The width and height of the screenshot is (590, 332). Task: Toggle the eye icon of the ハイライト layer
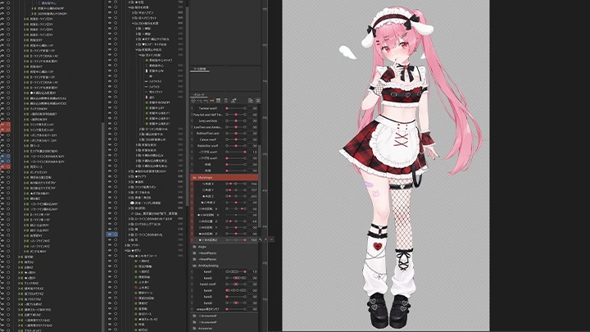(110, 87)
